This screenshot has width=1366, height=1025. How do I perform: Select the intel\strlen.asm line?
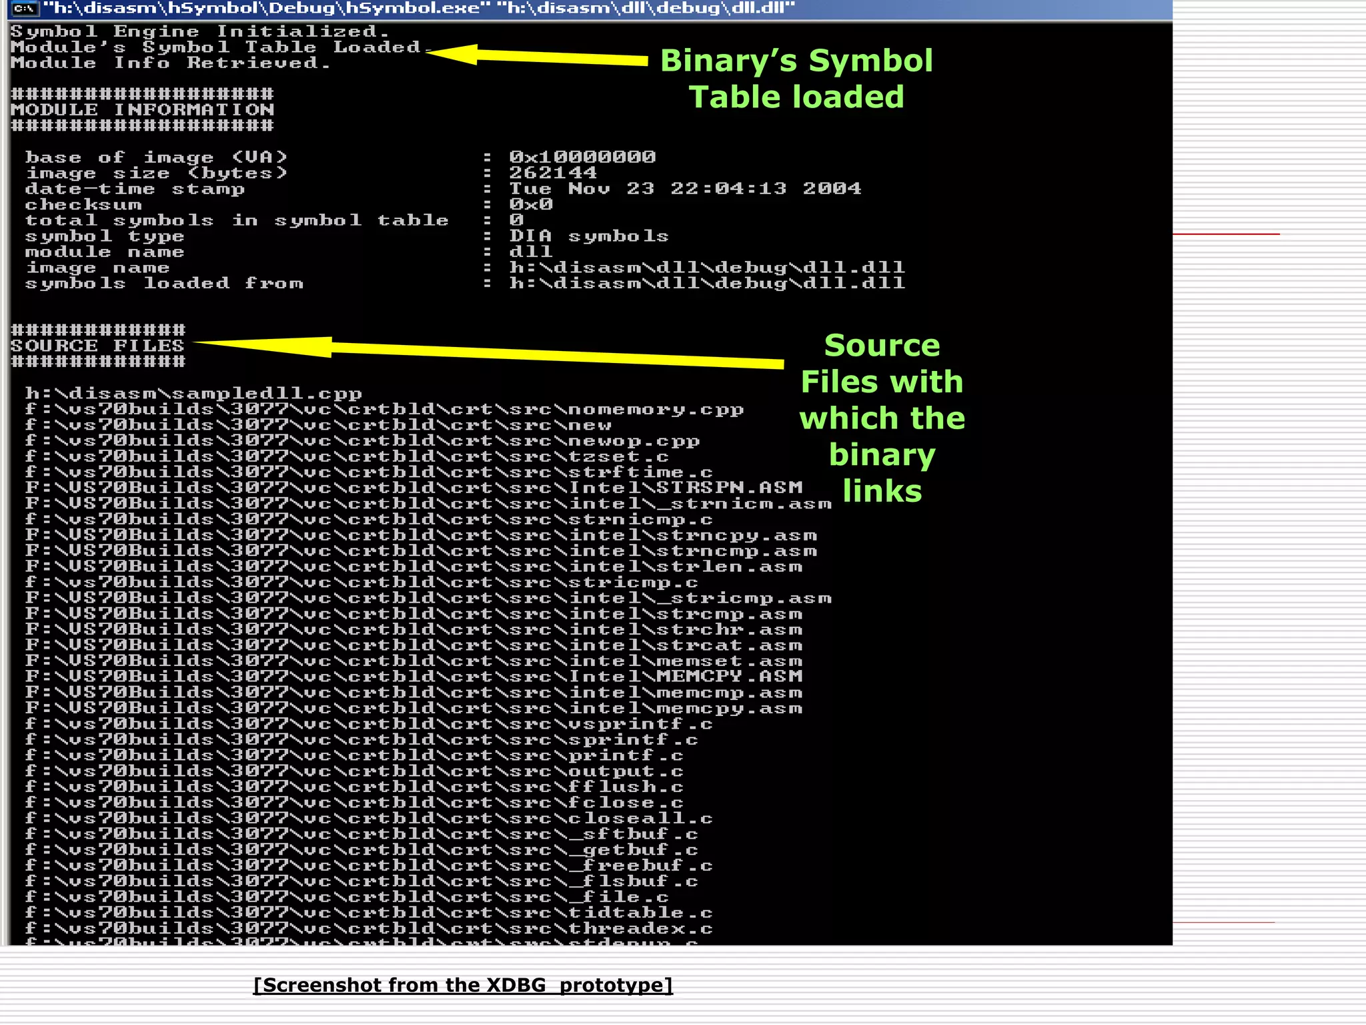(x=414, y=567)
